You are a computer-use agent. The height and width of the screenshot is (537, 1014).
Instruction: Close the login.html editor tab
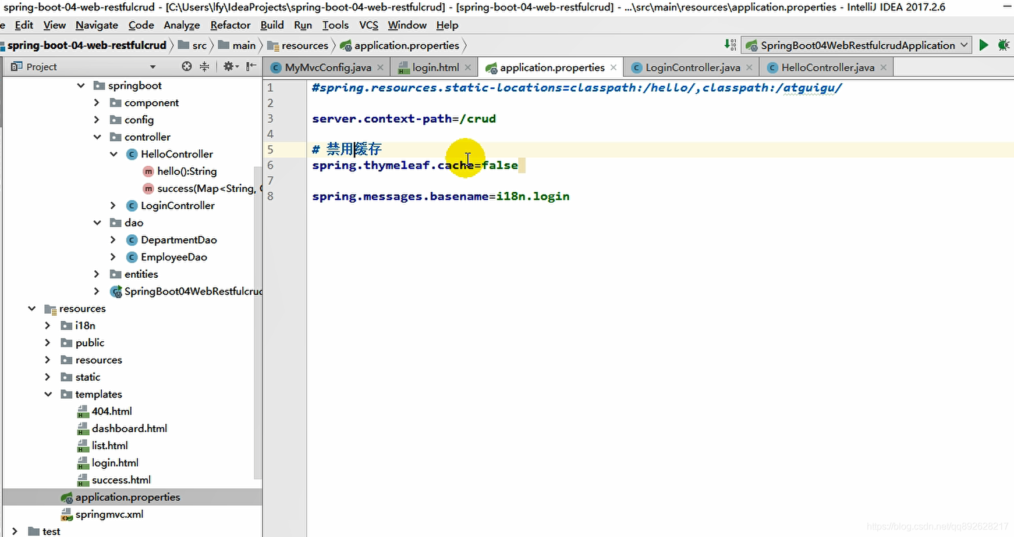tap(468, 67)
